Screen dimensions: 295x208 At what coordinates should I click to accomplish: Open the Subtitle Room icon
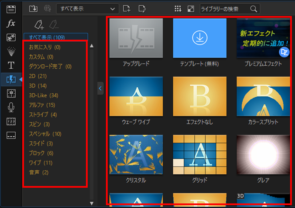coord(11,135)
